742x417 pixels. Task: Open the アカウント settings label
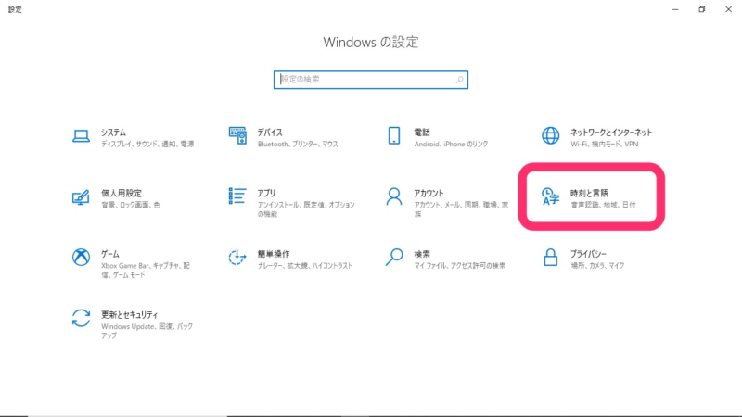429,193
